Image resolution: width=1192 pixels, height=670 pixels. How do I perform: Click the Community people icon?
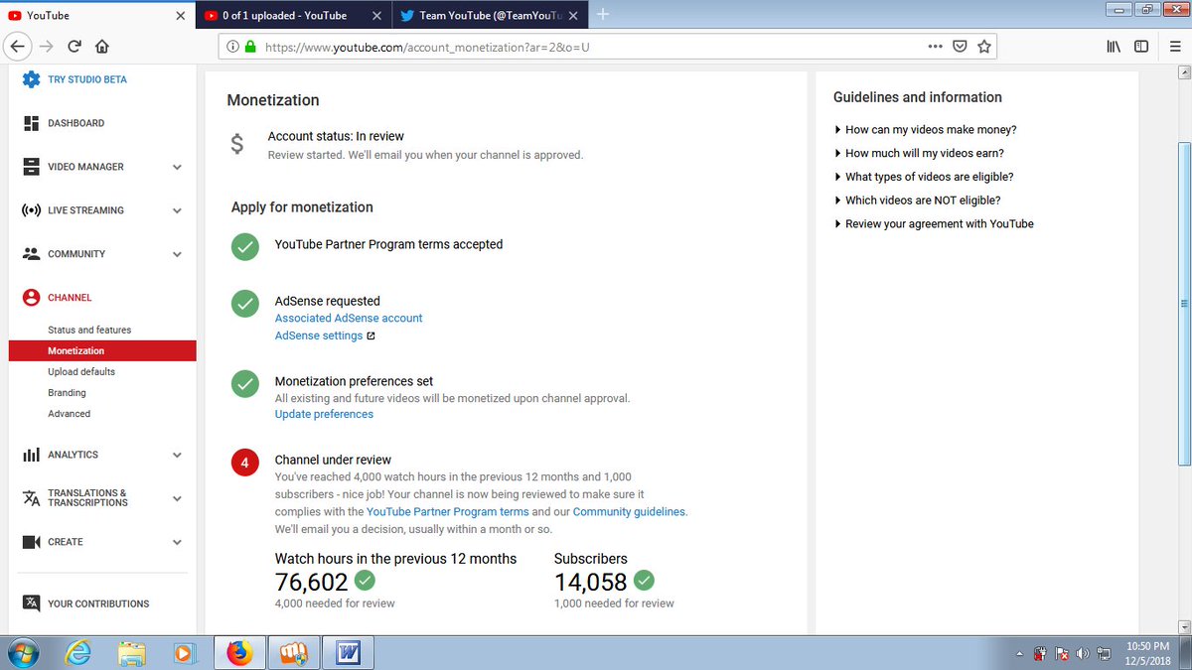[x=30, y=254]
